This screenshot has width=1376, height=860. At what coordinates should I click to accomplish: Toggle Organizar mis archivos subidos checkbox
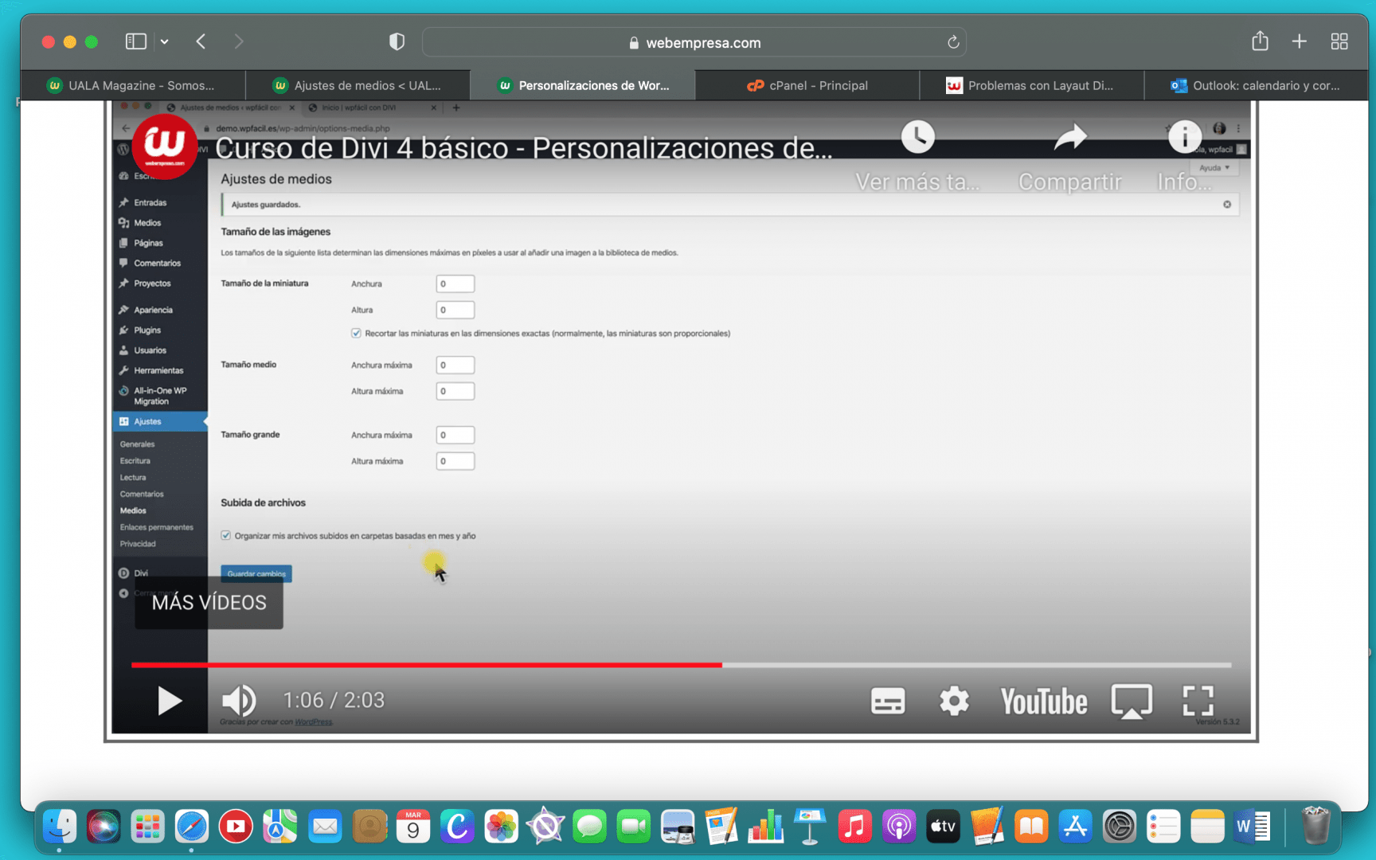[x=226, y=535]
